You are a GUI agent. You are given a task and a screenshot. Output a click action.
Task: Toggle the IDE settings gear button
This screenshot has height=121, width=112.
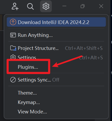click(46, 6)
